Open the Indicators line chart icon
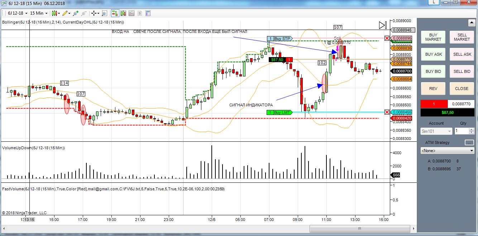 [132, 13]
